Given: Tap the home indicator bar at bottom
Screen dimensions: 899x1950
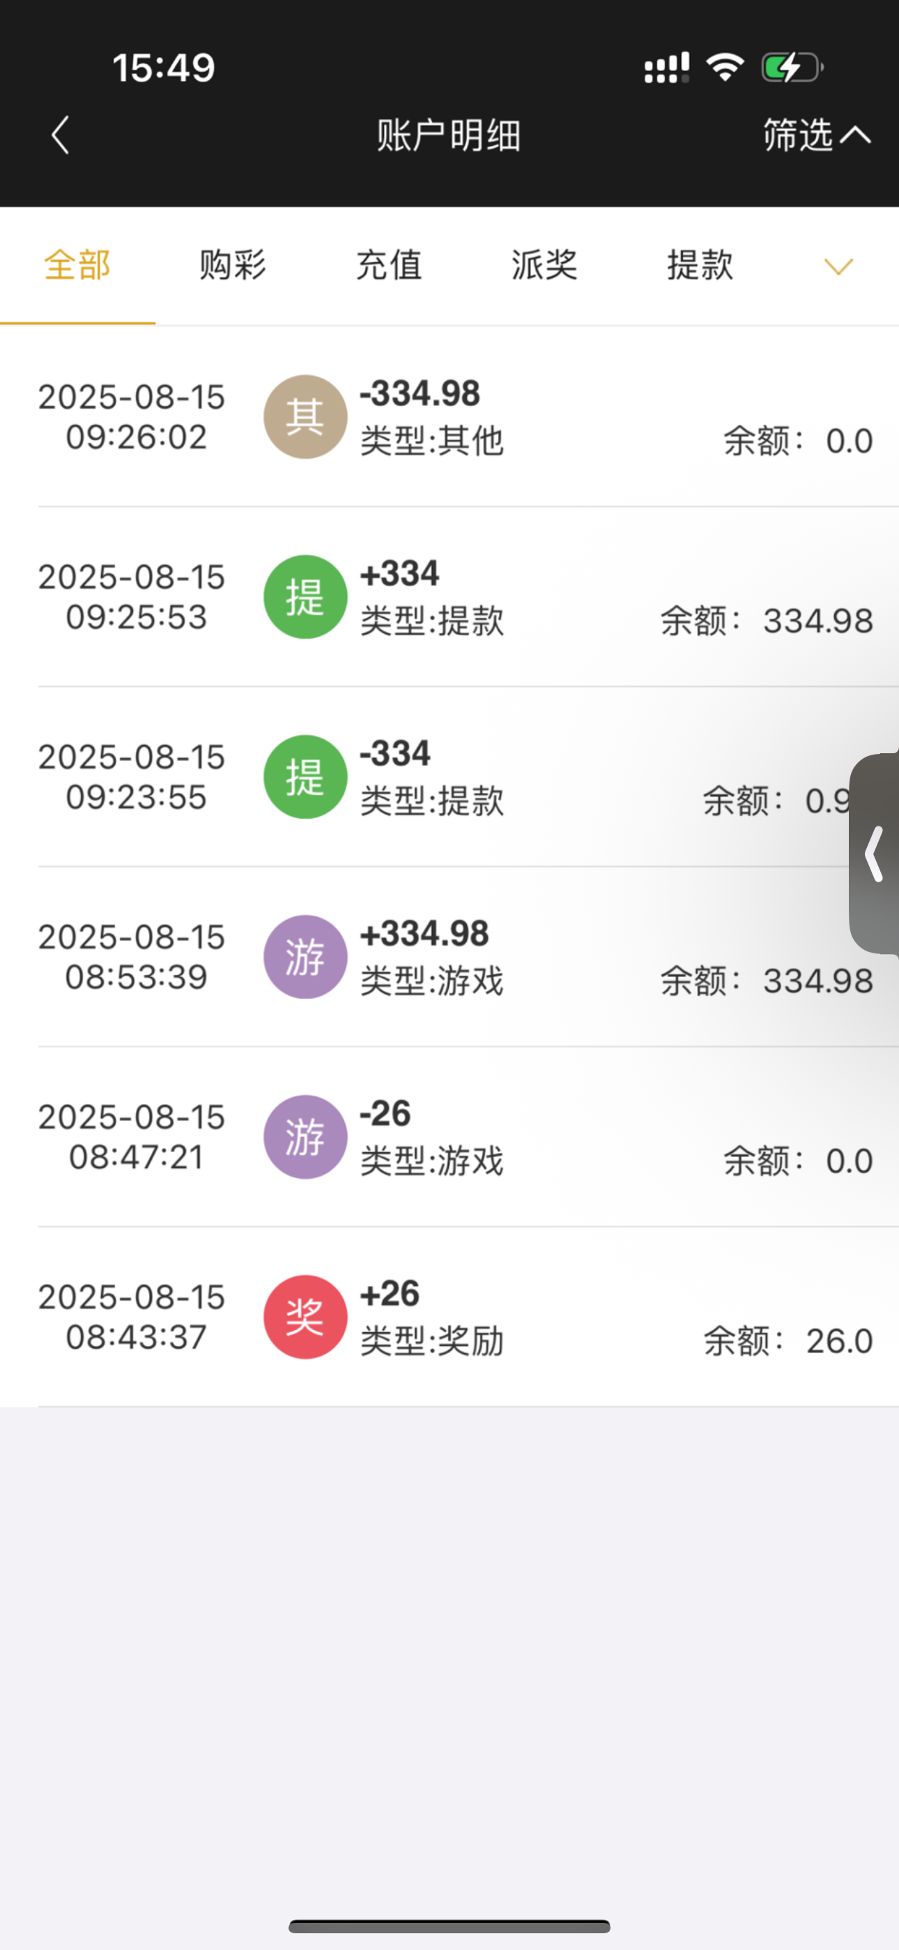Looking at the screenshot, I should pyautogui.click(x=449, y=1926).
